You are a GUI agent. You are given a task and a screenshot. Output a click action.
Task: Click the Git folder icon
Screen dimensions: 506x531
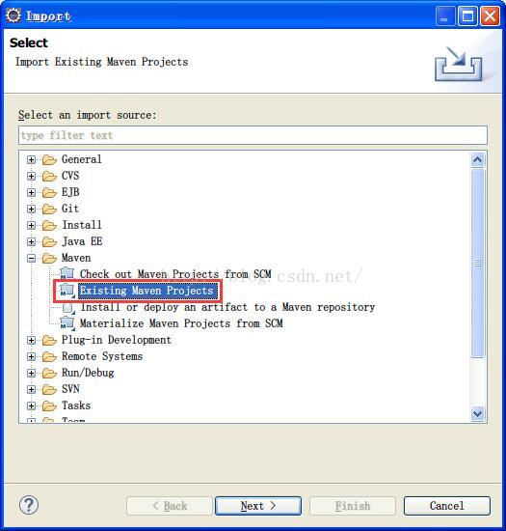(49, 209)
